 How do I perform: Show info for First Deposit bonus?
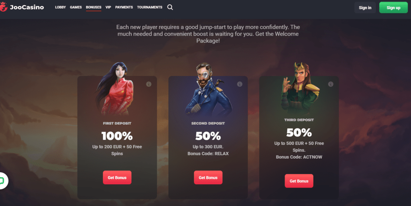coord(149,84)
